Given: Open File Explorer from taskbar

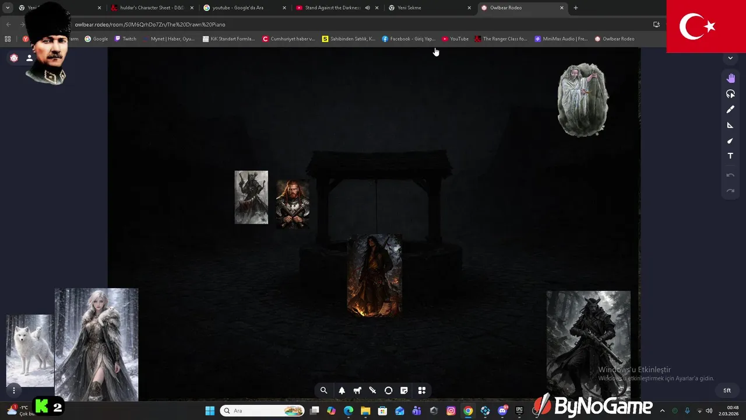Looking at the screenshot, I should (x=365, y=411).
